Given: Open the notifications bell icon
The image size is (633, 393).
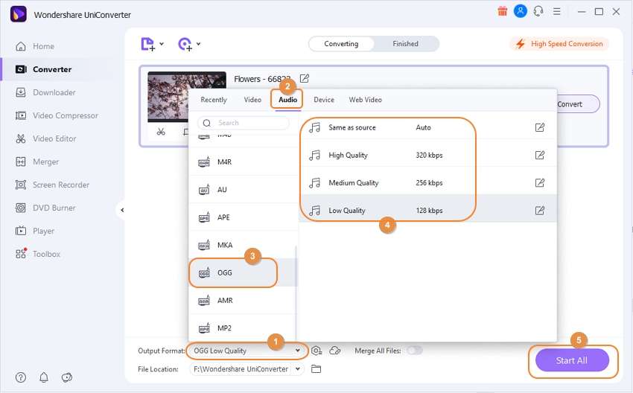Looking at the screenshot, I should (x=44, y=377).
